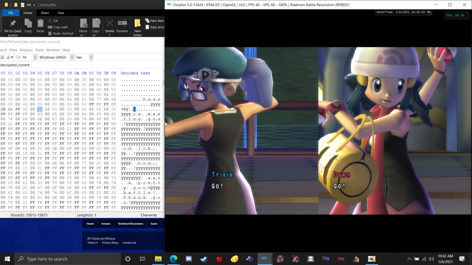Open Microsoft Edge from the taskbar
This screenshot has width=472, height=265.
173,259
